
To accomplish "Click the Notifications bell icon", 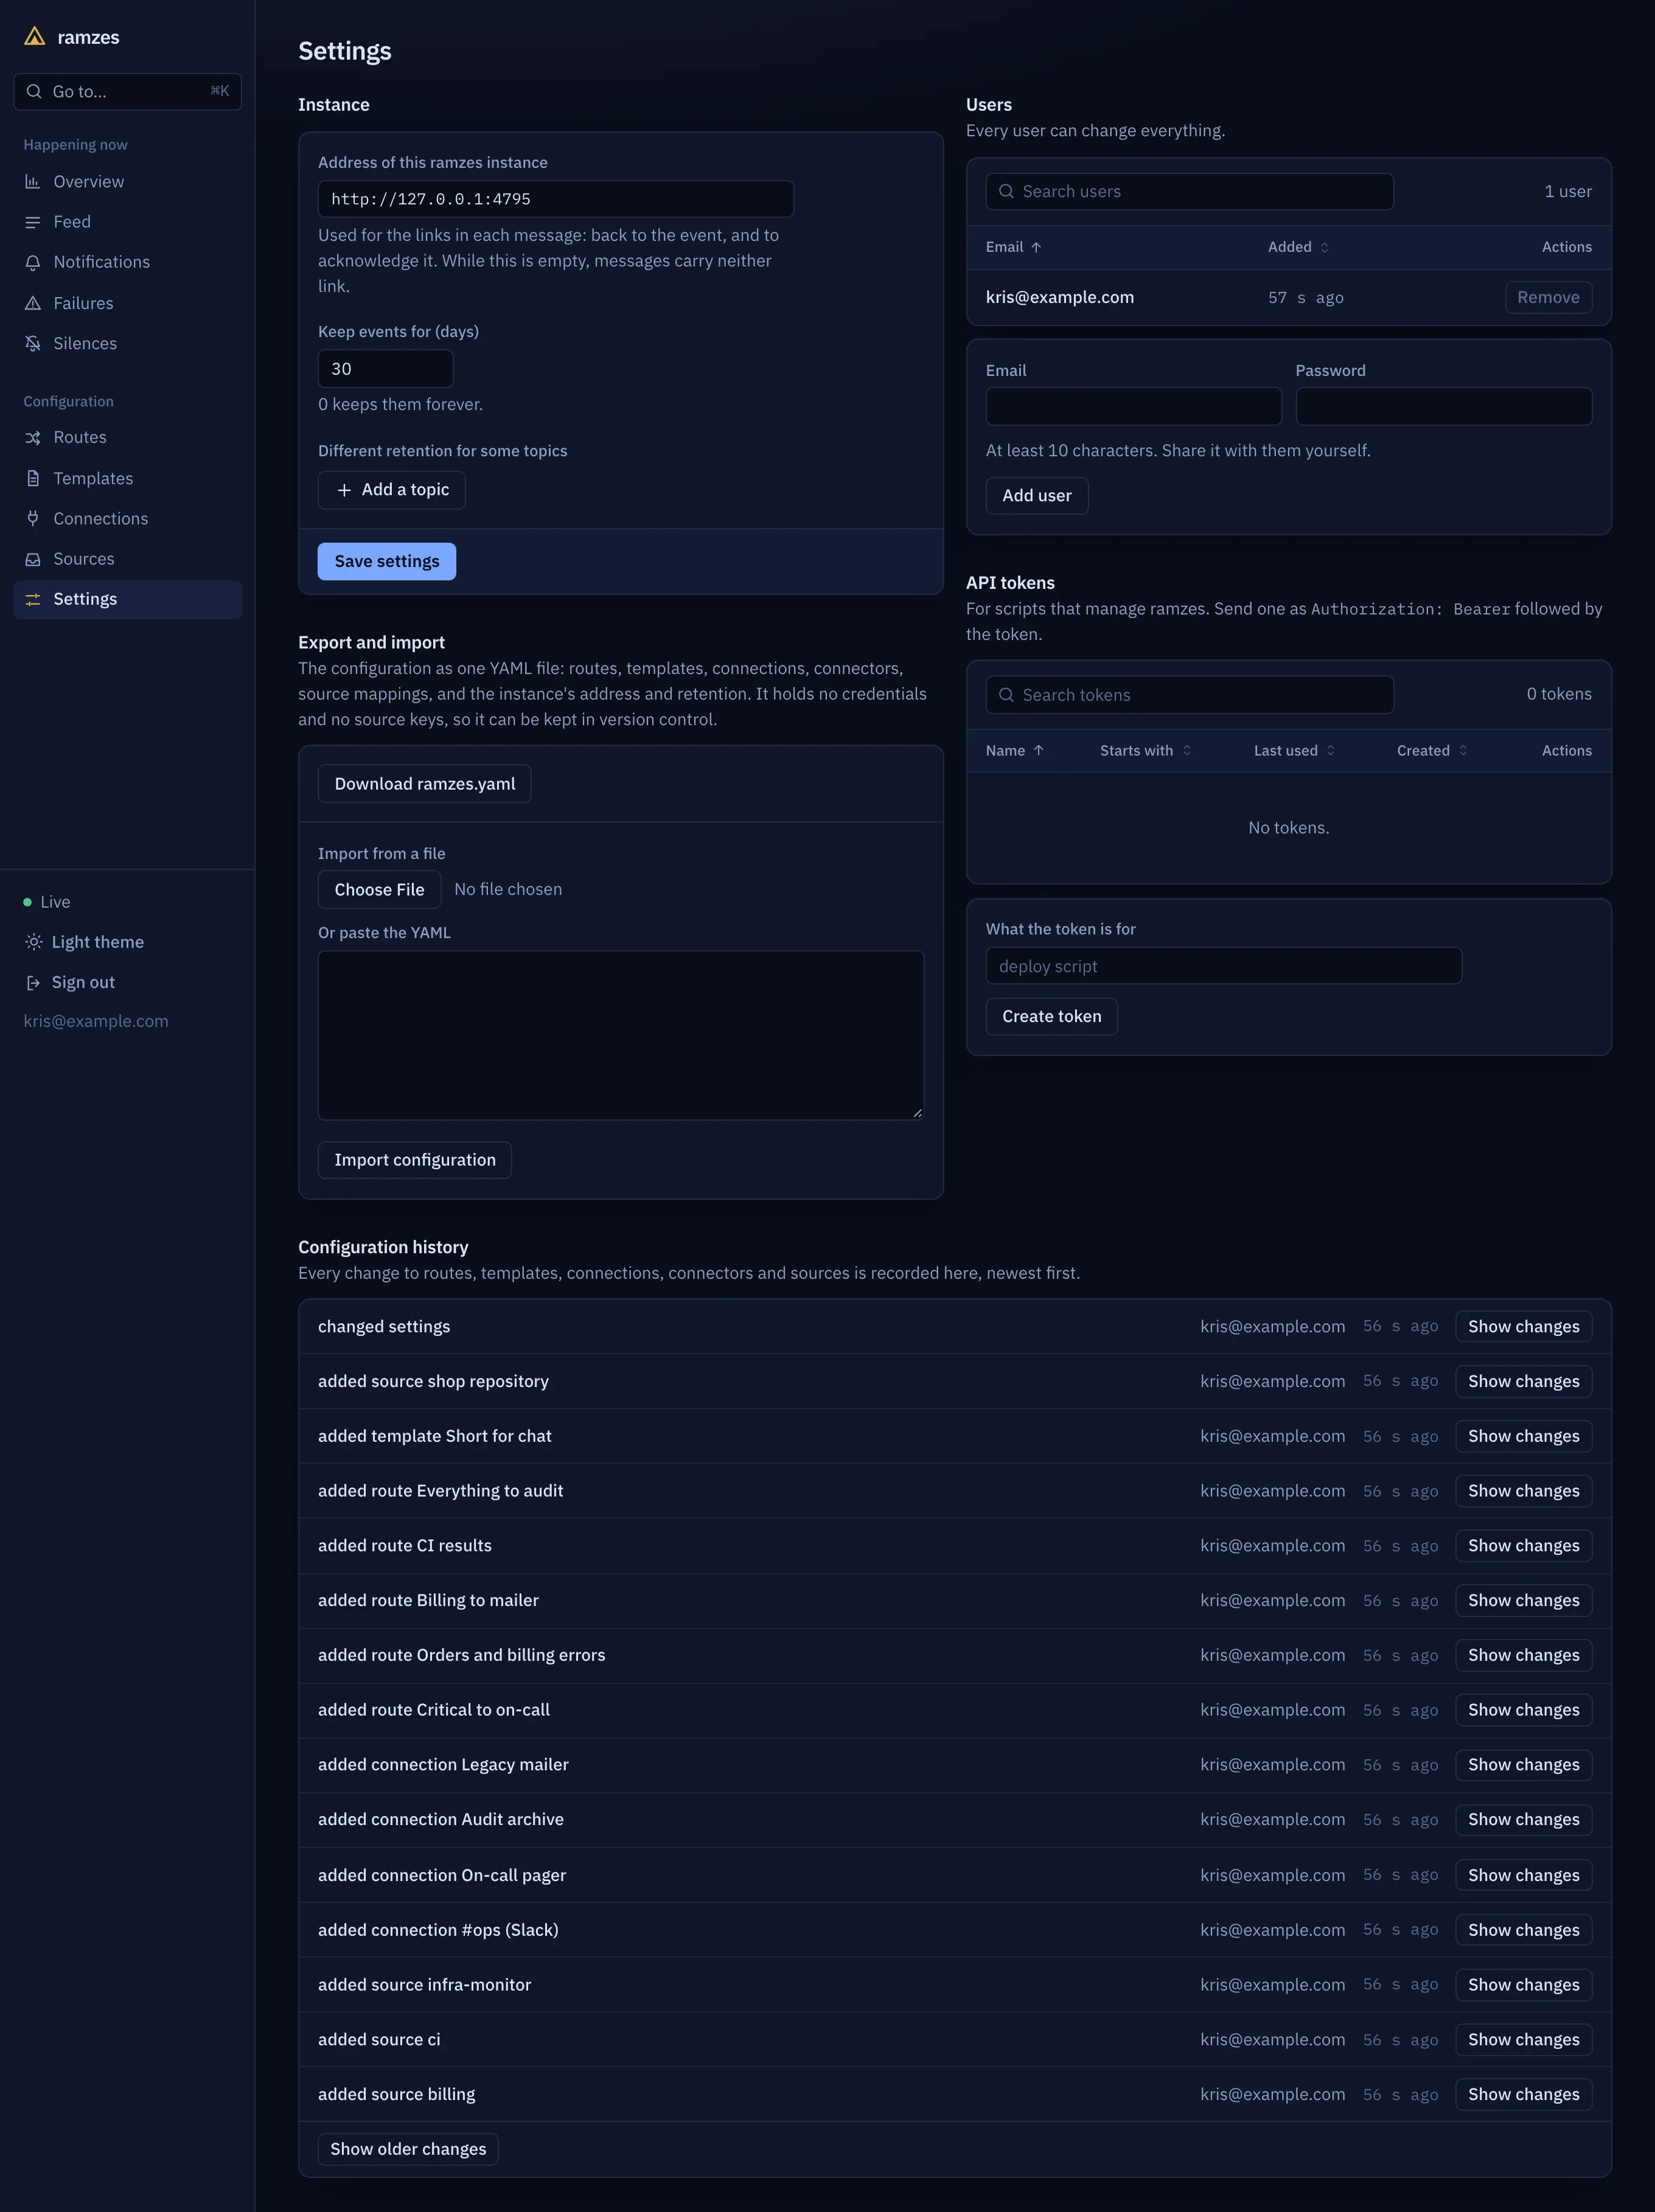I will [33, 262].
